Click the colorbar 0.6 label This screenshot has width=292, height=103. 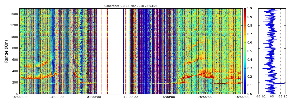click(x=249, y=43)
